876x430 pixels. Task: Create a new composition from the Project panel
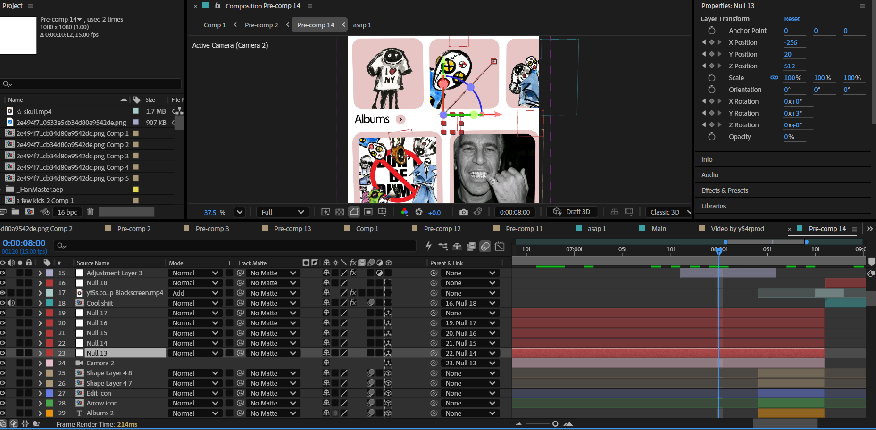(x=29, y=212)
